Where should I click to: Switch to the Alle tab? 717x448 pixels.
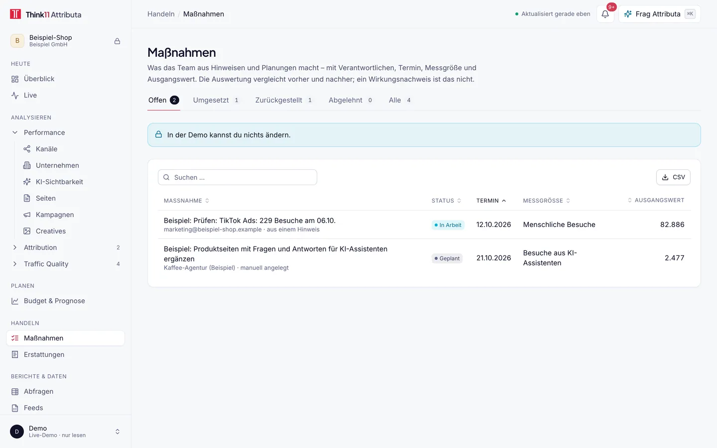click(400, 100)
